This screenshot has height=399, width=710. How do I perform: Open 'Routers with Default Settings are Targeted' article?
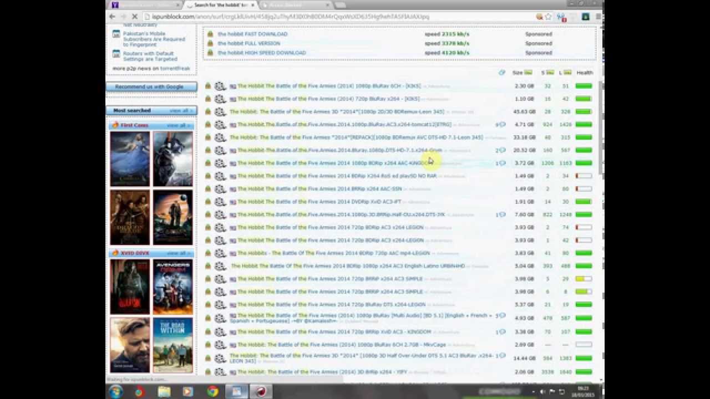point(150,57)
